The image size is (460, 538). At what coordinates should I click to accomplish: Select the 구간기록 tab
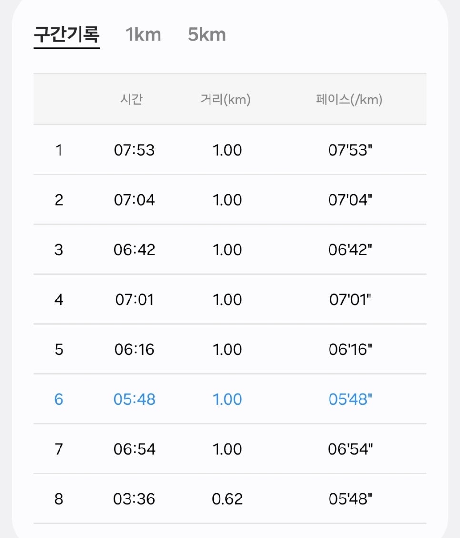[x=67, y=34]
